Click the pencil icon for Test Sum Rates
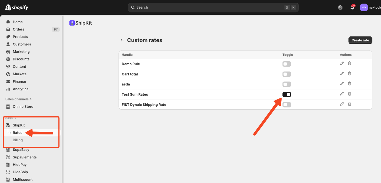Screen dimensions: 381x183 pyautogui.click(x=342, y=94)
